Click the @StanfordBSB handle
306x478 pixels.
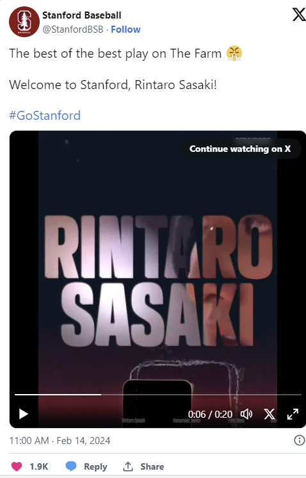pos(73,29)
